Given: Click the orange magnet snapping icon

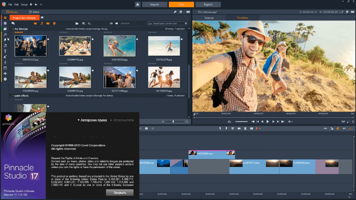Looking at the screenshot, I should coord(338,129).
